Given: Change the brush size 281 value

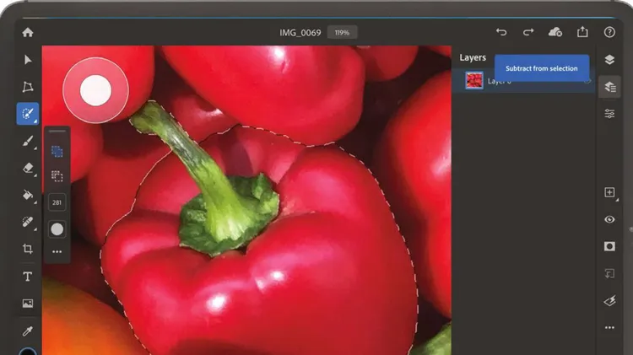Looking at the screenshot, I should pos(57,202).
